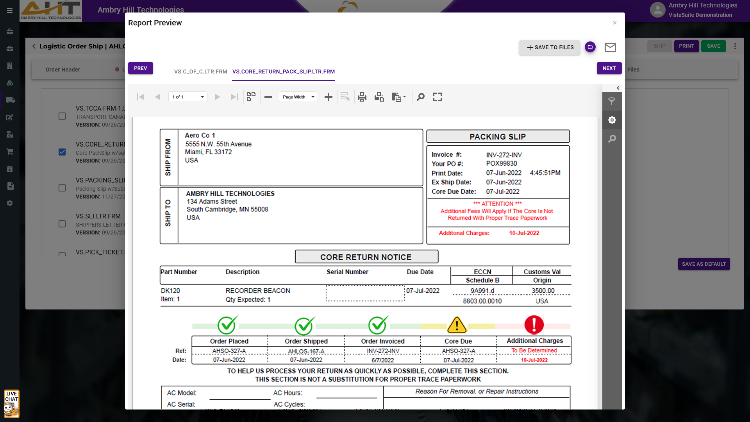Toggle fullscreen view icon
The height and width of the screenshot is (422, 750).
(x=437, y=97)
